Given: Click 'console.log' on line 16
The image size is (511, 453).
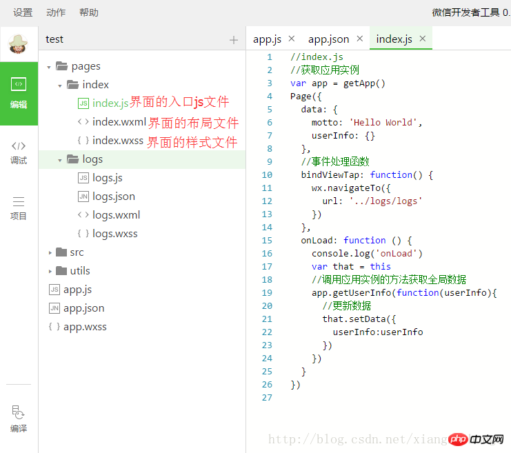Looking at the screenshot, I should coord(341,254).
